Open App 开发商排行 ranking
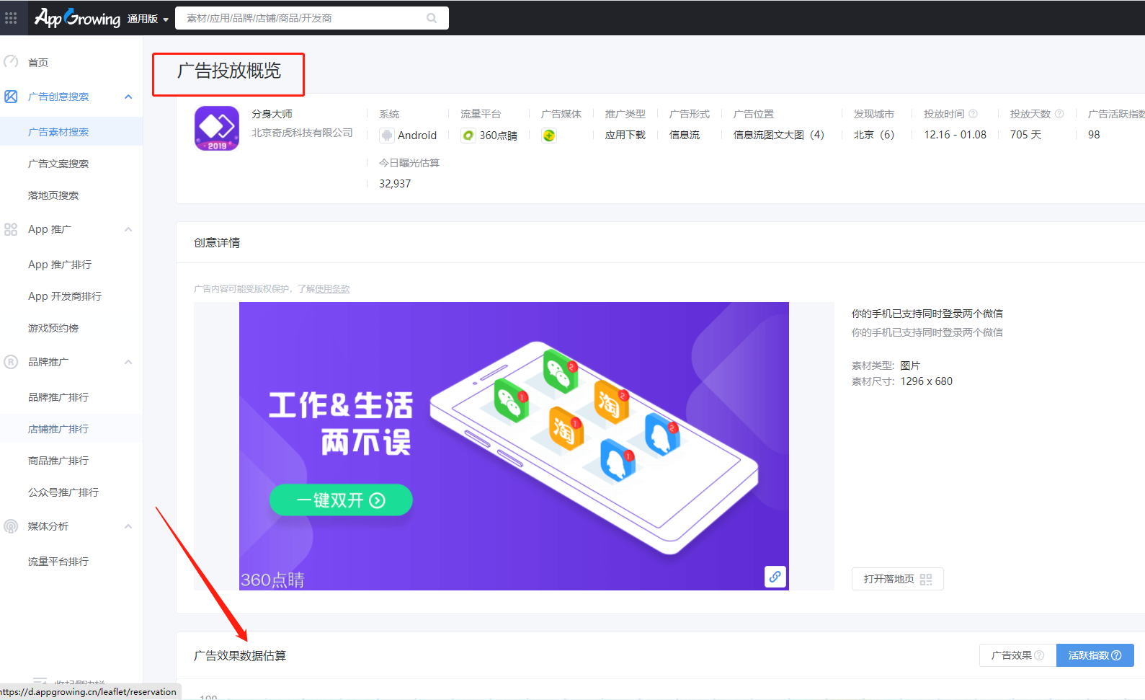The height and width of the screenshot is (700, 1145). [x=65, y=296]
